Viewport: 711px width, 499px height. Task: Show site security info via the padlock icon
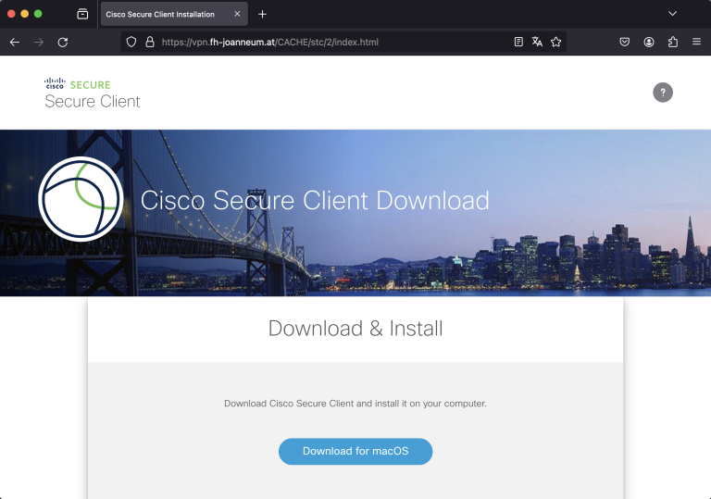(149, 42)
